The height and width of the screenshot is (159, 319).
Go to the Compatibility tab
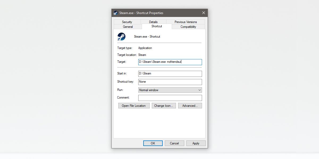click(188, 27)
